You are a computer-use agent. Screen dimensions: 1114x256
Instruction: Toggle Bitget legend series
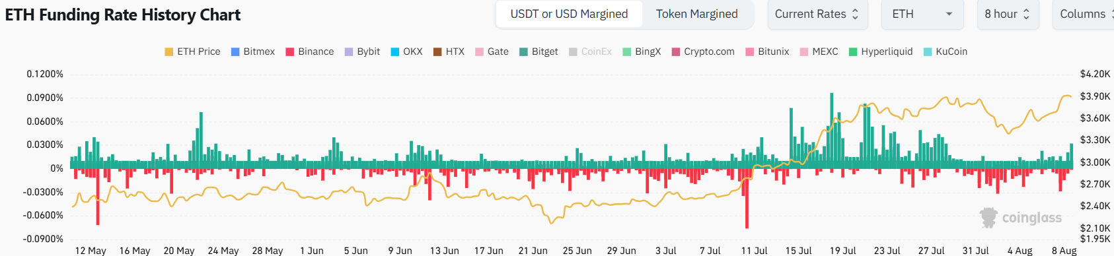click(538, 51)
